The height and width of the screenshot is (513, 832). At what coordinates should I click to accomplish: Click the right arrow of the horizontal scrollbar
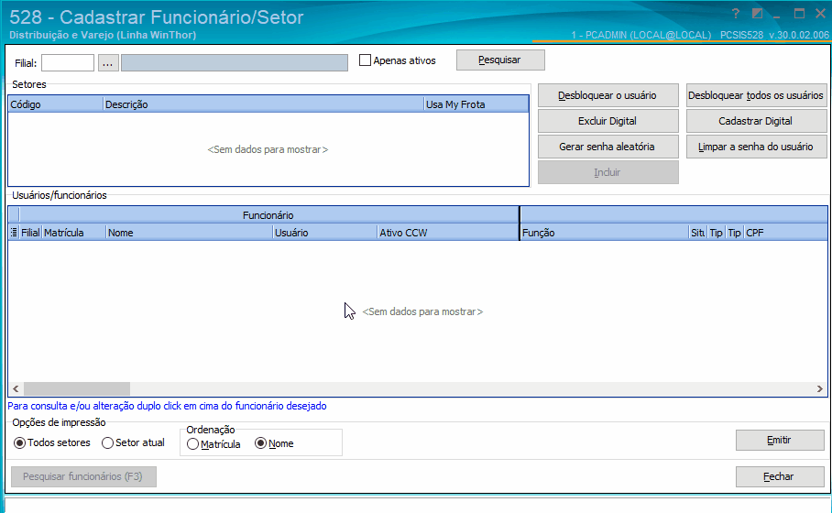[820, 388]
